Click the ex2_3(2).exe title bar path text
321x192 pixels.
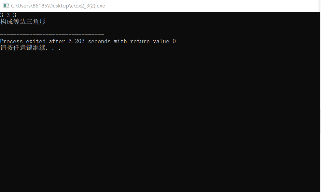coord(58,6)
